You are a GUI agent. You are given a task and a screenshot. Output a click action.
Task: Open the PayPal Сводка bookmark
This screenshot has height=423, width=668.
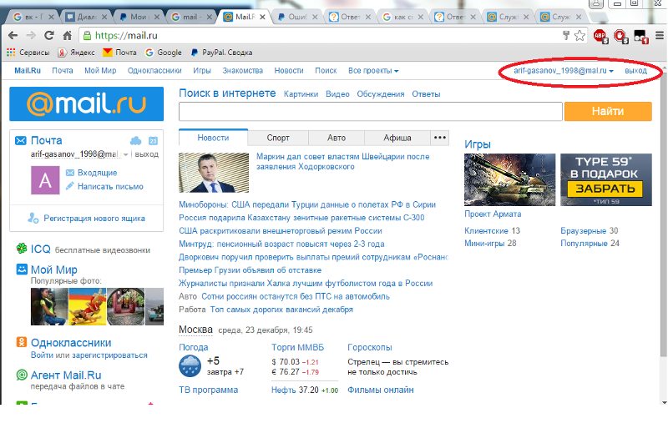tap(221, 53)
